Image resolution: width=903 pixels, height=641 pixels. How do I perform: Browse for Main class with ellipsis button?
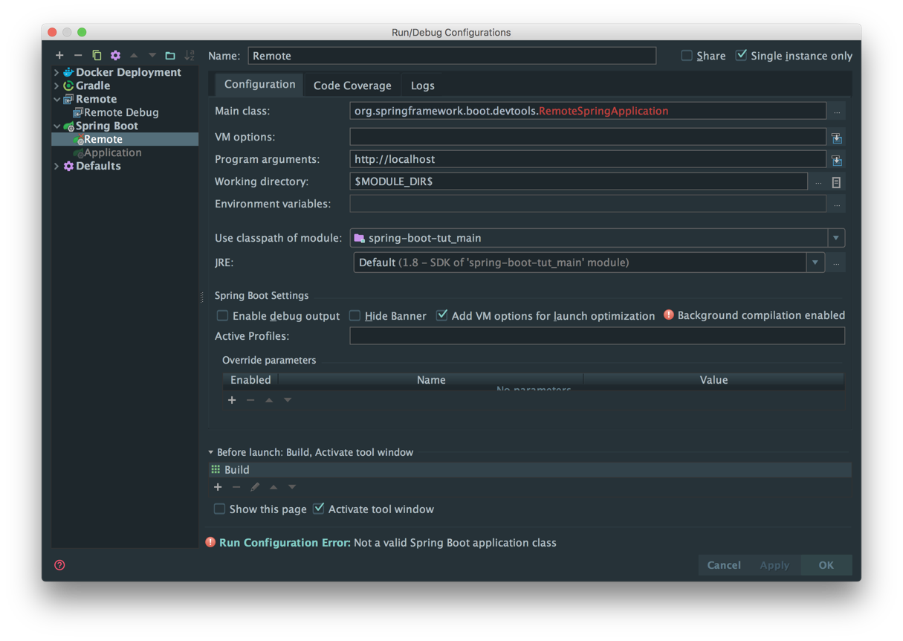tap(837, 112)
